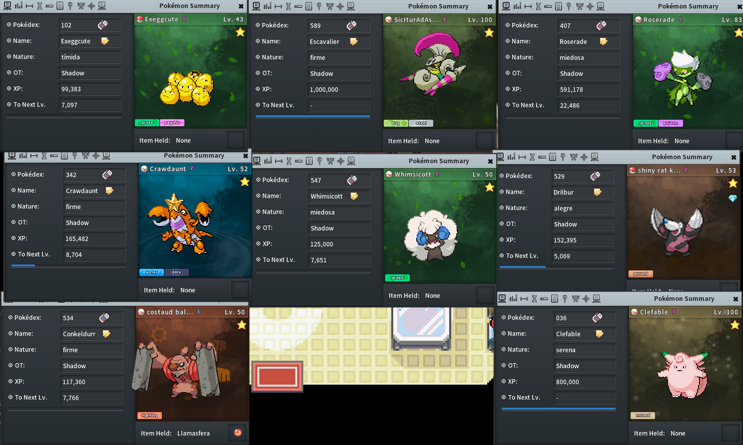Open the key icon tab in Exeggcute window
743x445 pixels.
(70, 6)
